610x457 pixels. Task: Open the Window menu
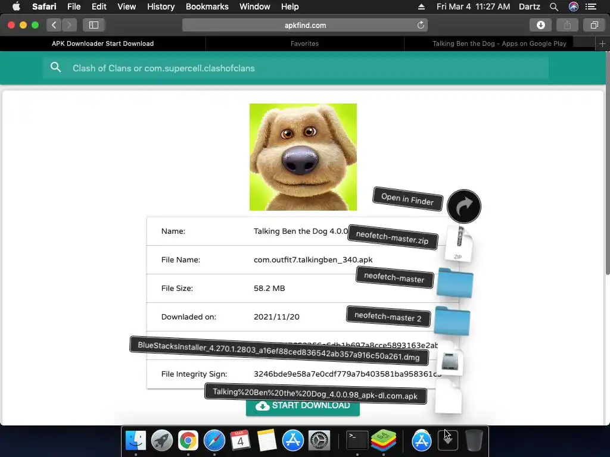[x=255, y=7]
